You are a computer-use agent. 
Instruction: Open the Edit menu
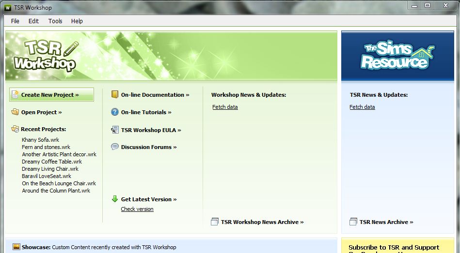click(x=33, y=21)
